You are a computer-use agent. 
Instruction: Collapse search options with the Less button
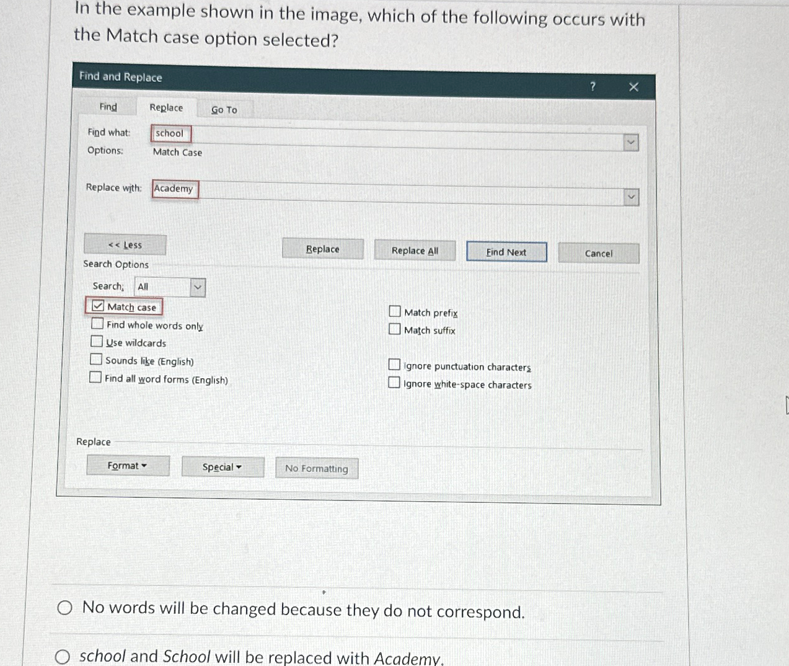(125, 244)
